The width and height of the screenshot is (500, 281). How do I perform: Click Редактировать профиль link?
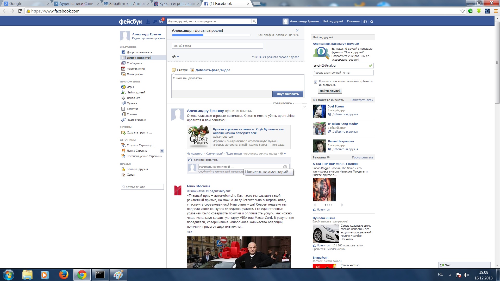(148, 38)
